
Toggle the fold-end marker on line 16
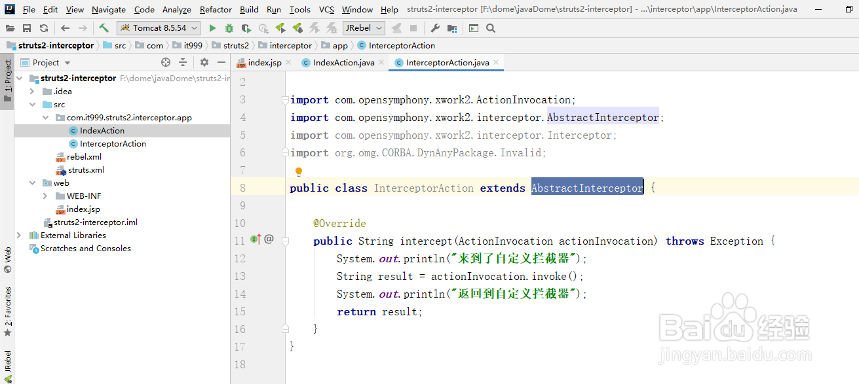[x=285, y=329]
